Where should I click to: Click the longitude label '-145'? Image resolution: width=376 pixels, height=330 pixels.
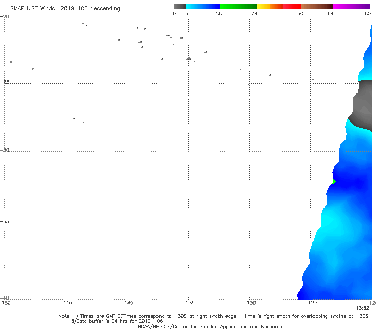pos(66,303)
